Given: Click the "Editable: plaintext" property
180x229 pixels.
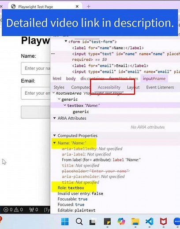Looking at the screenshot, I should 76,210.
